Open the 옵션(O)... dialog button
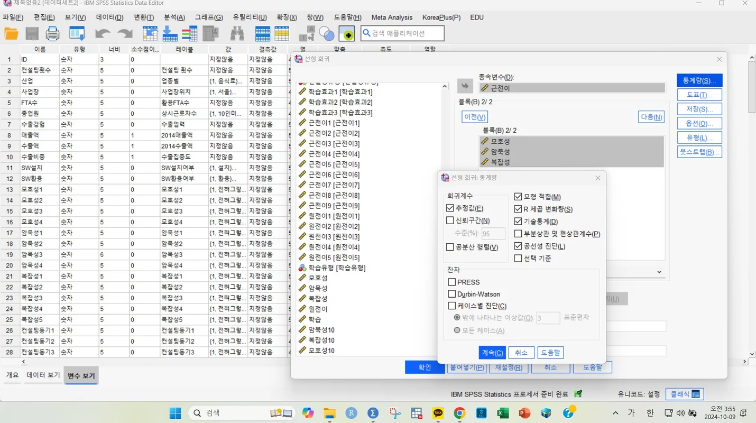Screen dimensions: 756x423 click(x=699, y=124)
